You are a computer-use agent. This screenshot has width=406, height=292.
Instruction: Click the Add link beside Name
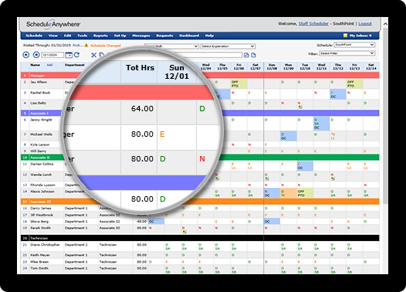[49, 65]
